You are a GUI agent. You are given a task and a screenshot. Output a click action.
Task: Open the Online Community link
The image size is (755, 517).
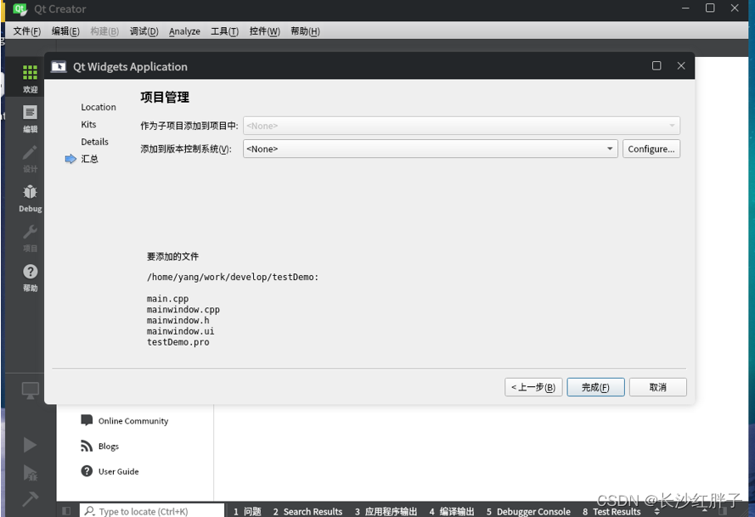click(x=133, y=421)
